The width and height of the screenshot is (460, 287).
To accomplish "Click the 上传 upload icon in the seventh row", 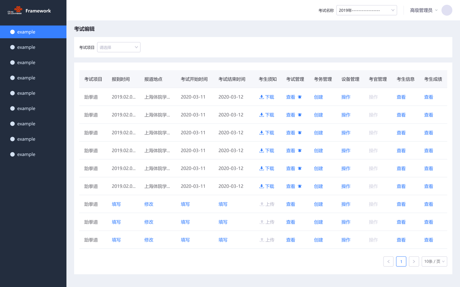I will click(262, 204).
